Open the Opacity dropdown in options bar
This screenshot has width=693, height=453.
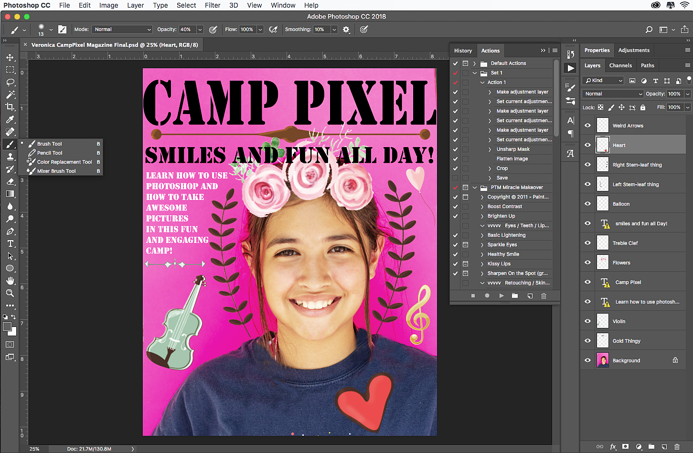[200, 30]
